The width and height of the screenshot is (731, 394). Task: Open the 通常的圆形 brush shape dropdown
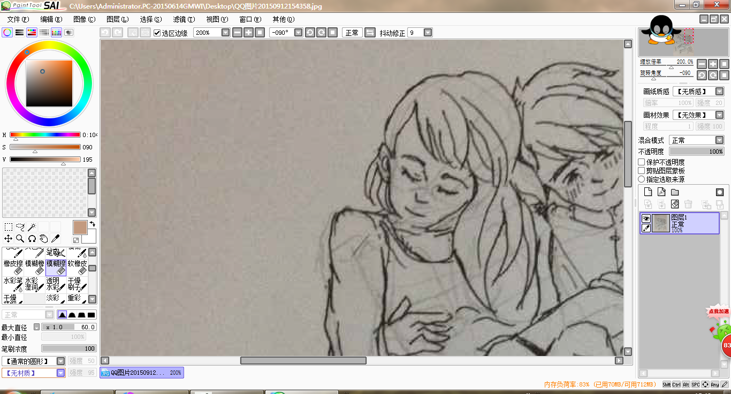coord(61,361)
